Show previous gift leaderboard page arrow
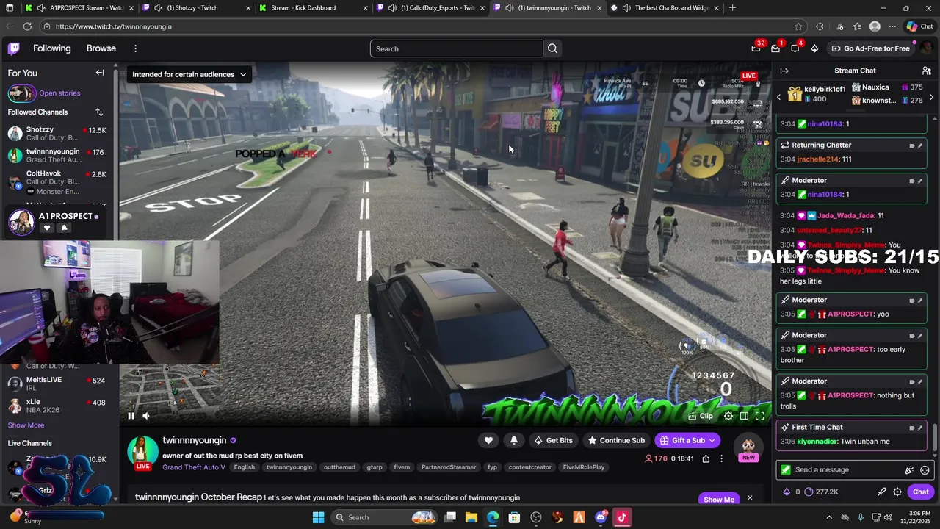 (x=779, y=97)
